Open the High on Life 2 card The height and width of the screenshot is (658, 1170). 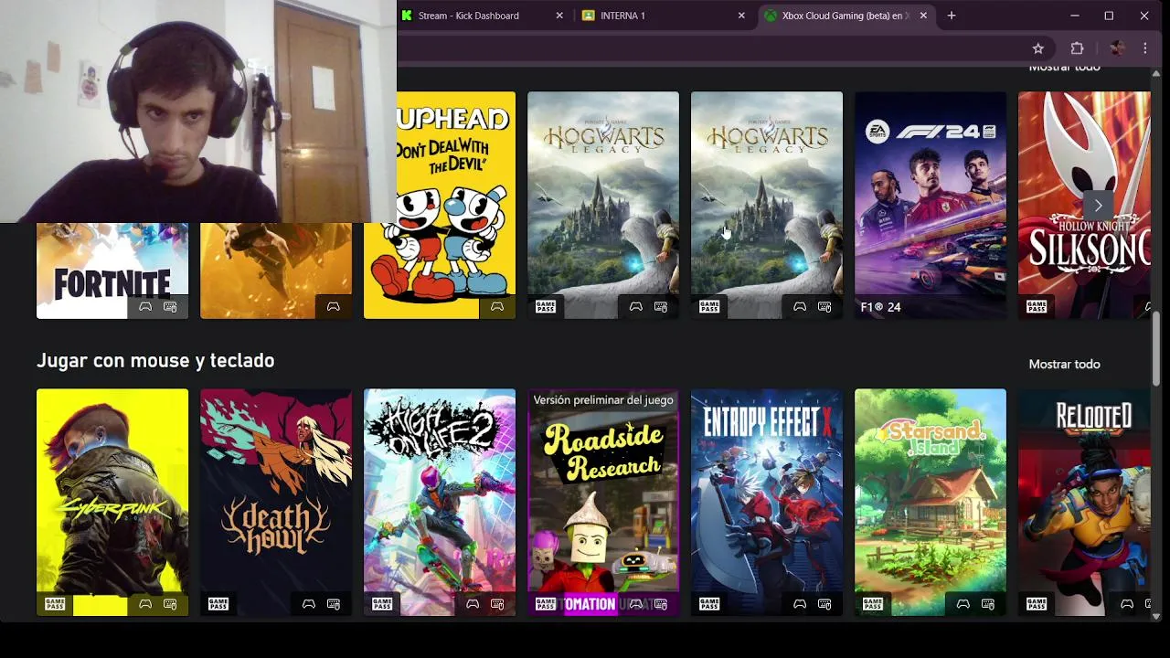[x=440, y=503]
